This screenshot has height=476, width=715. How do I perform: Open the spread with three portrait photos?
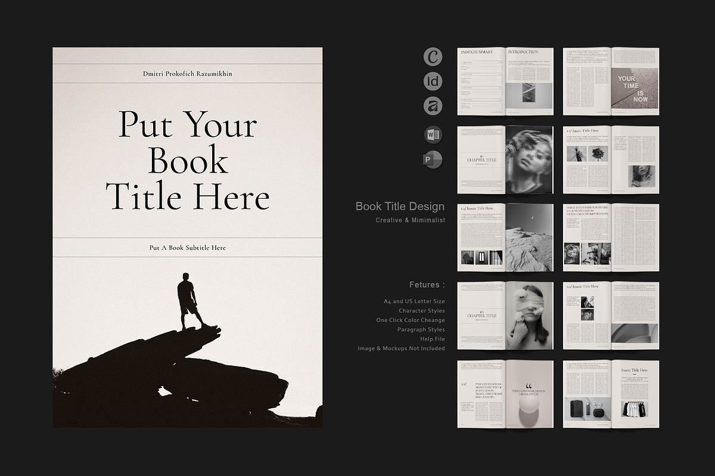tap(611, 237)
